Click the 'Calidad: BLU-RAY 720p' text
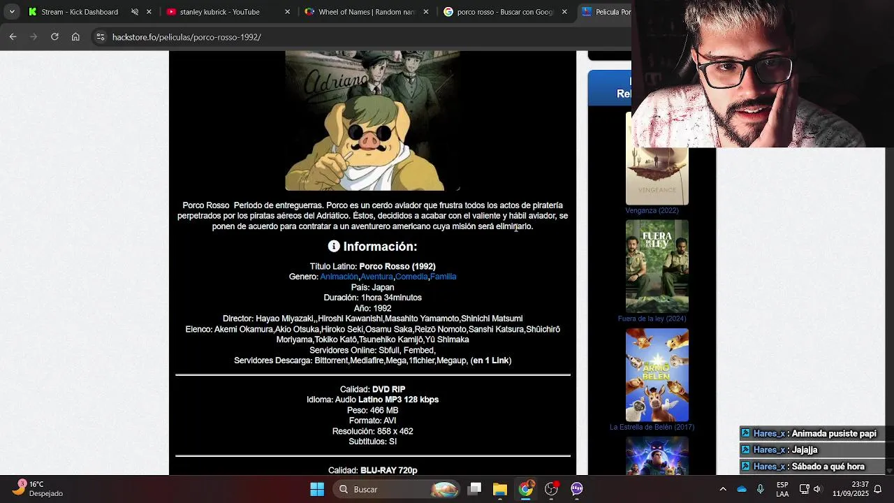Screen dimensions: 894x503 [372, 470]
